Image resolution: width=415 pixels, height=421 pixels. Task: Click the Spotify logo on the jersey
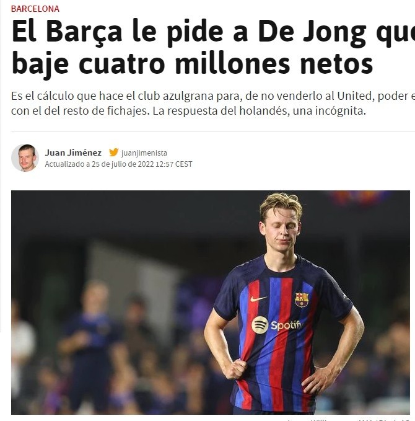[x=277, y=325]
